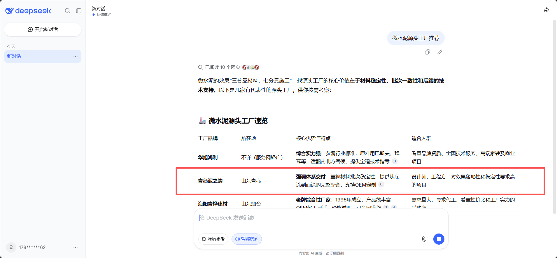The image size is (557, 258).
Task: Click the 快速模式 mode label
Action: pyautogui.click(x=104, y=15)
